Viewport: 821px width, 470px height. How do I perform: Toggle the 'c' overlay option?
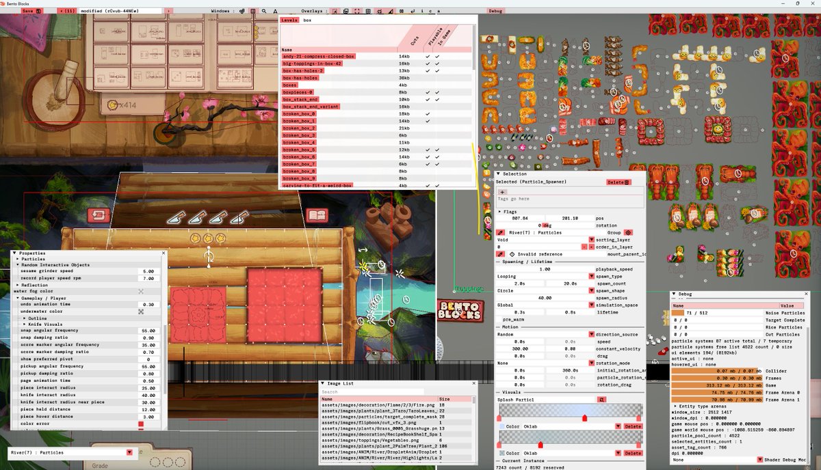pos(430,11)
